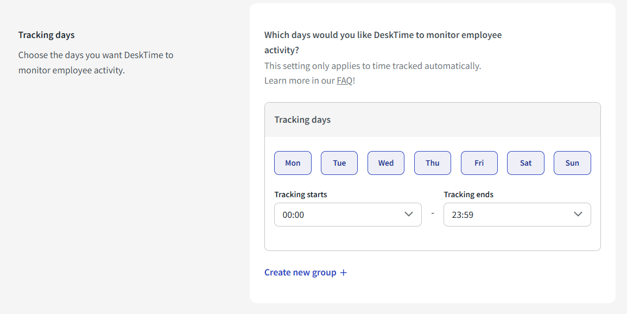Click chevron arrow in Tracking ends field
Screen dimensions: 627x314
coord(578,214)
